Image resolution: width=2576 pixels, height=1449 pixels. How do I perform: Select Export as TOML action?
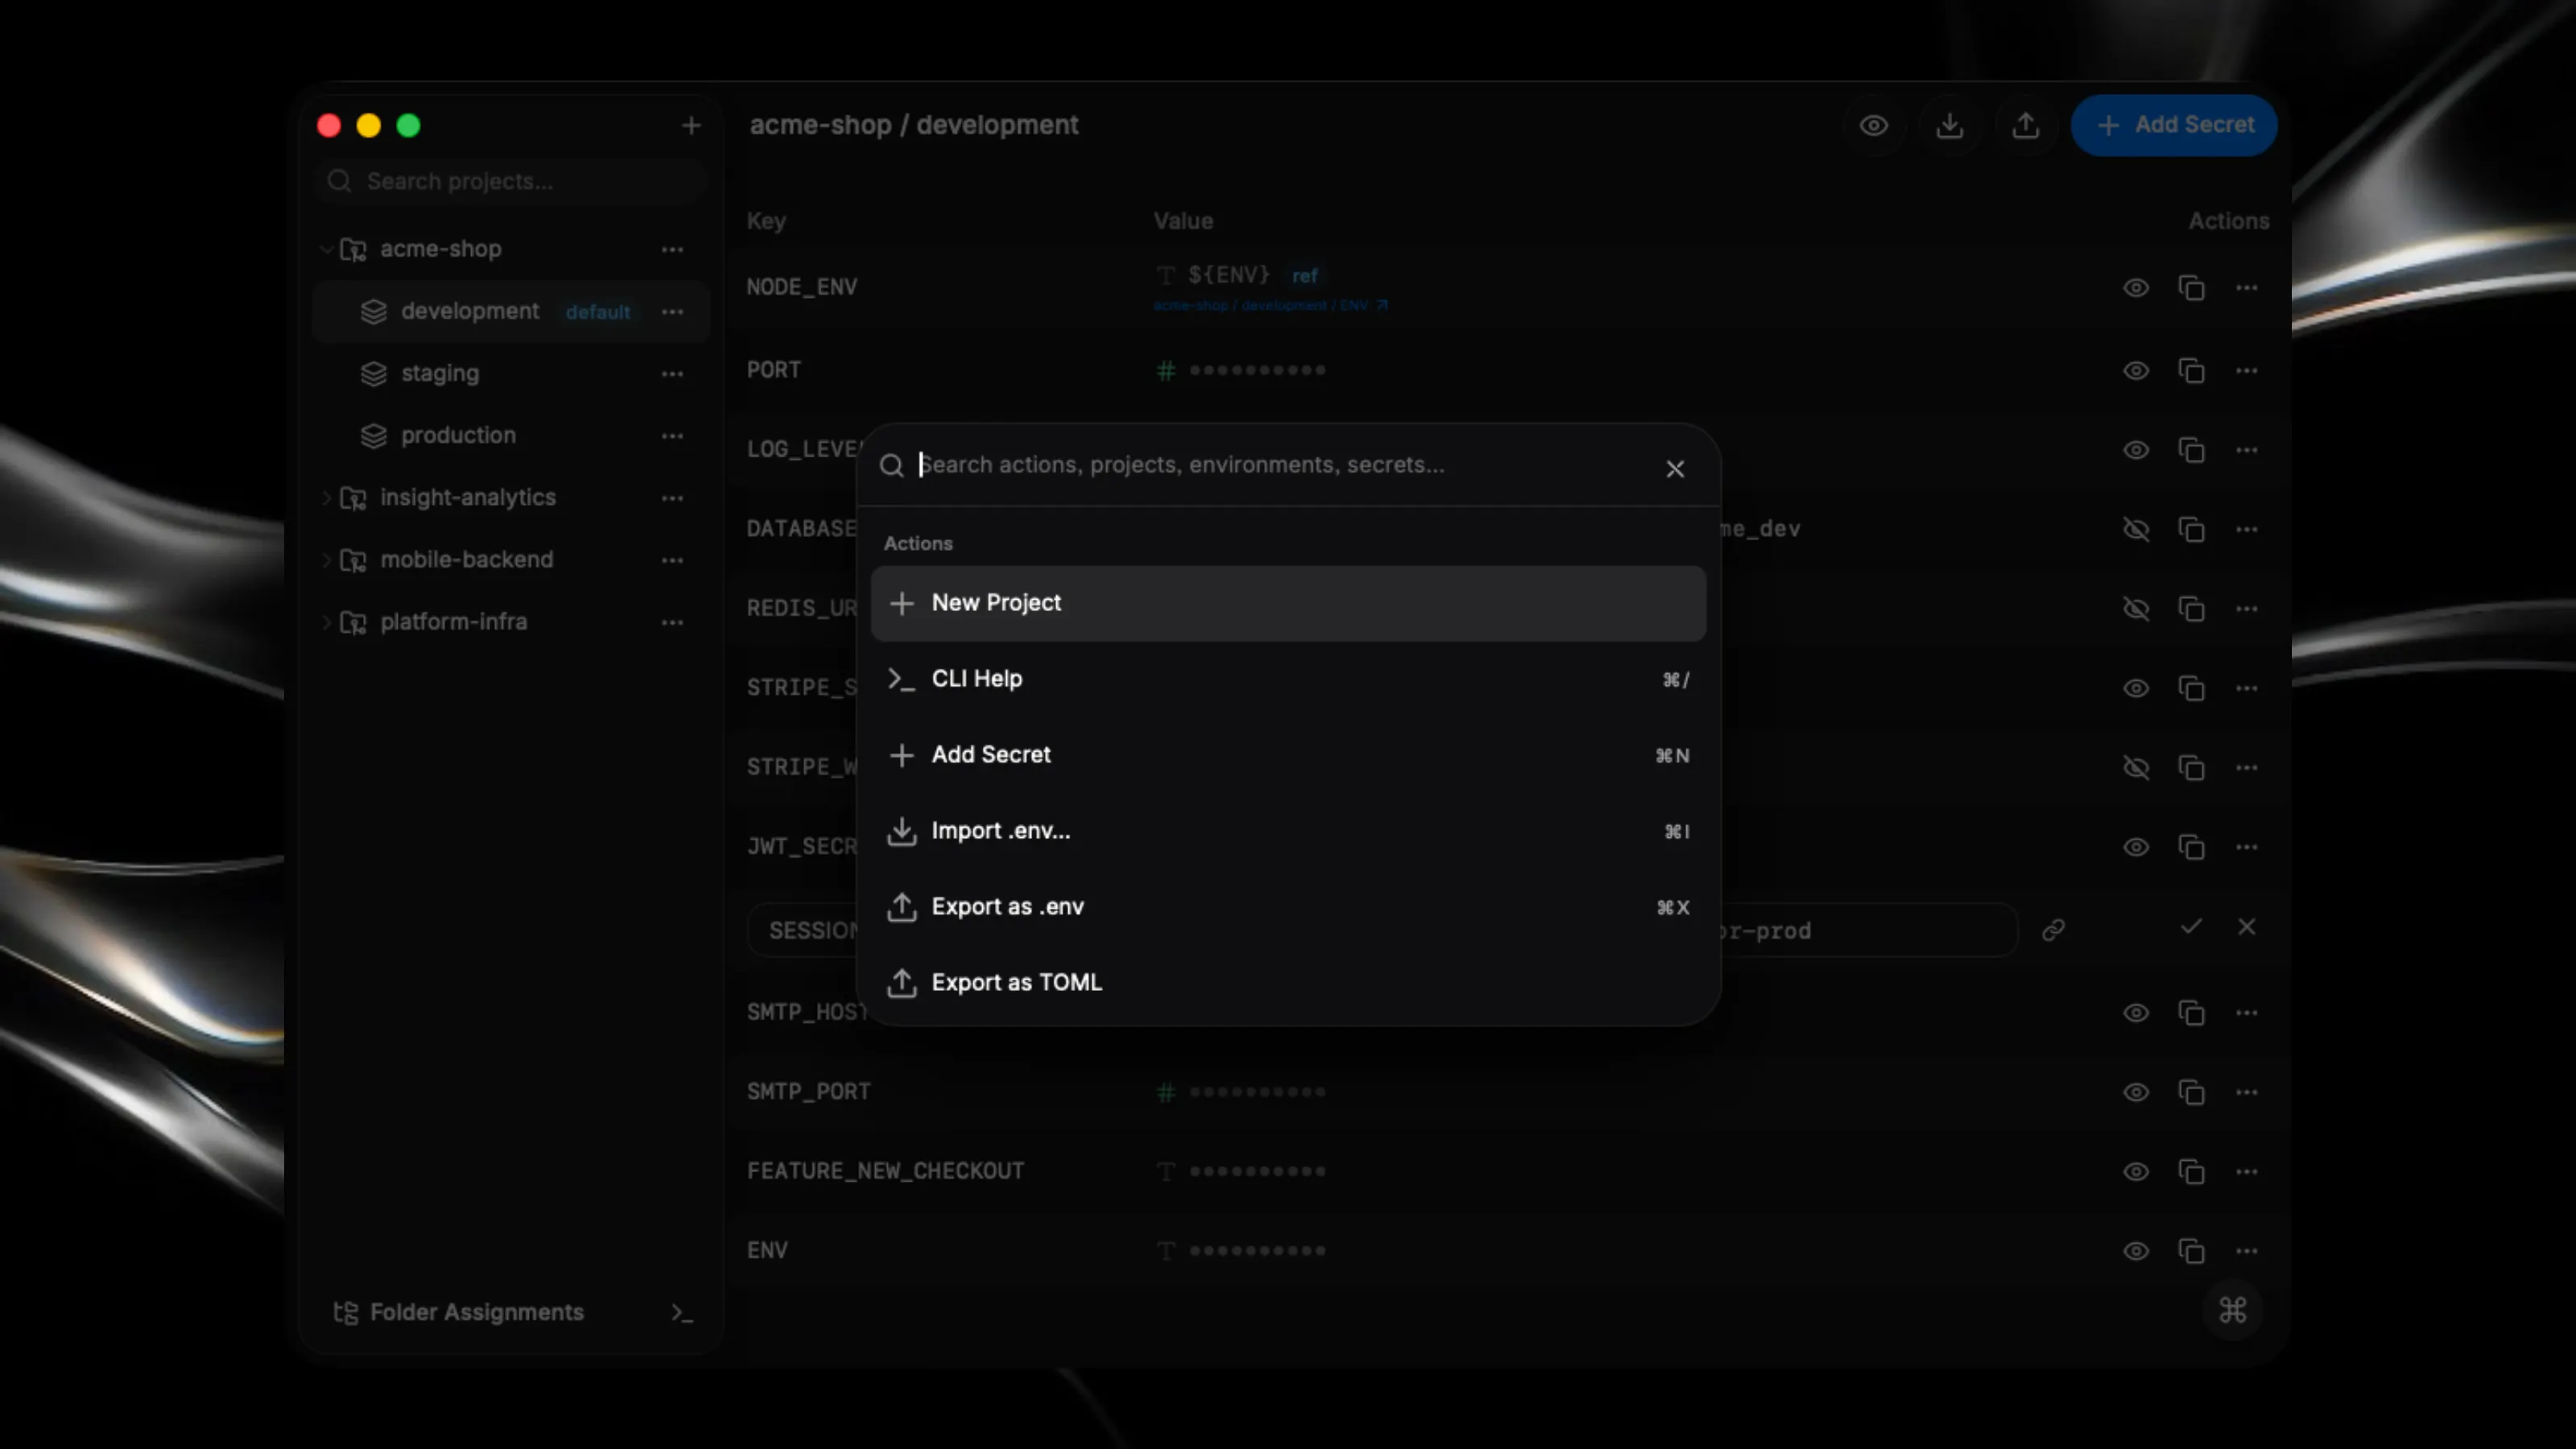[x=1287, y=983]
